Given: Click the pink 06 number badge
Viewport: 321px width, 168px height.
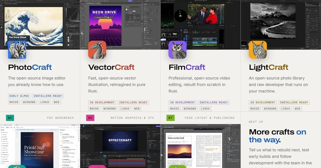Looking at the screenshot, I should click(90, 118).
